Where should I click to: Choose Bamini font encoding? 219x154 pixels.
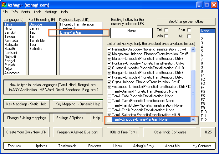(43, 28)
